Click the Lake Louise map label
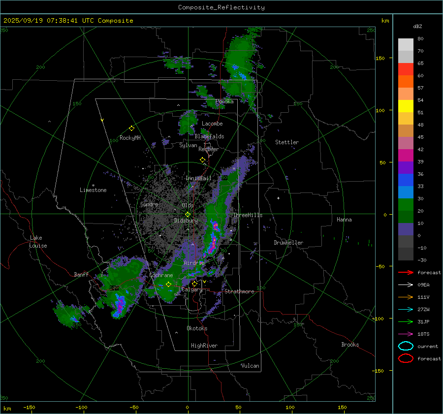Viewport: 443px width, 414px height. pos(38,242)
